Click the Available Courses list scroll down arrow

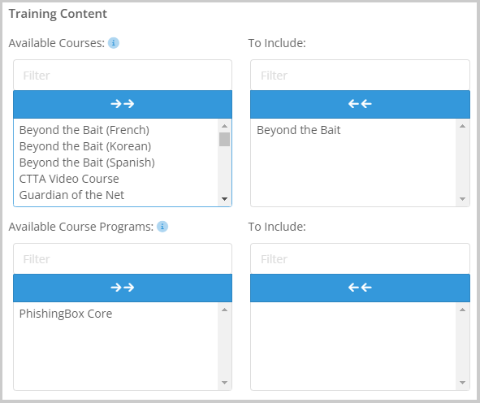coord(224,199)
